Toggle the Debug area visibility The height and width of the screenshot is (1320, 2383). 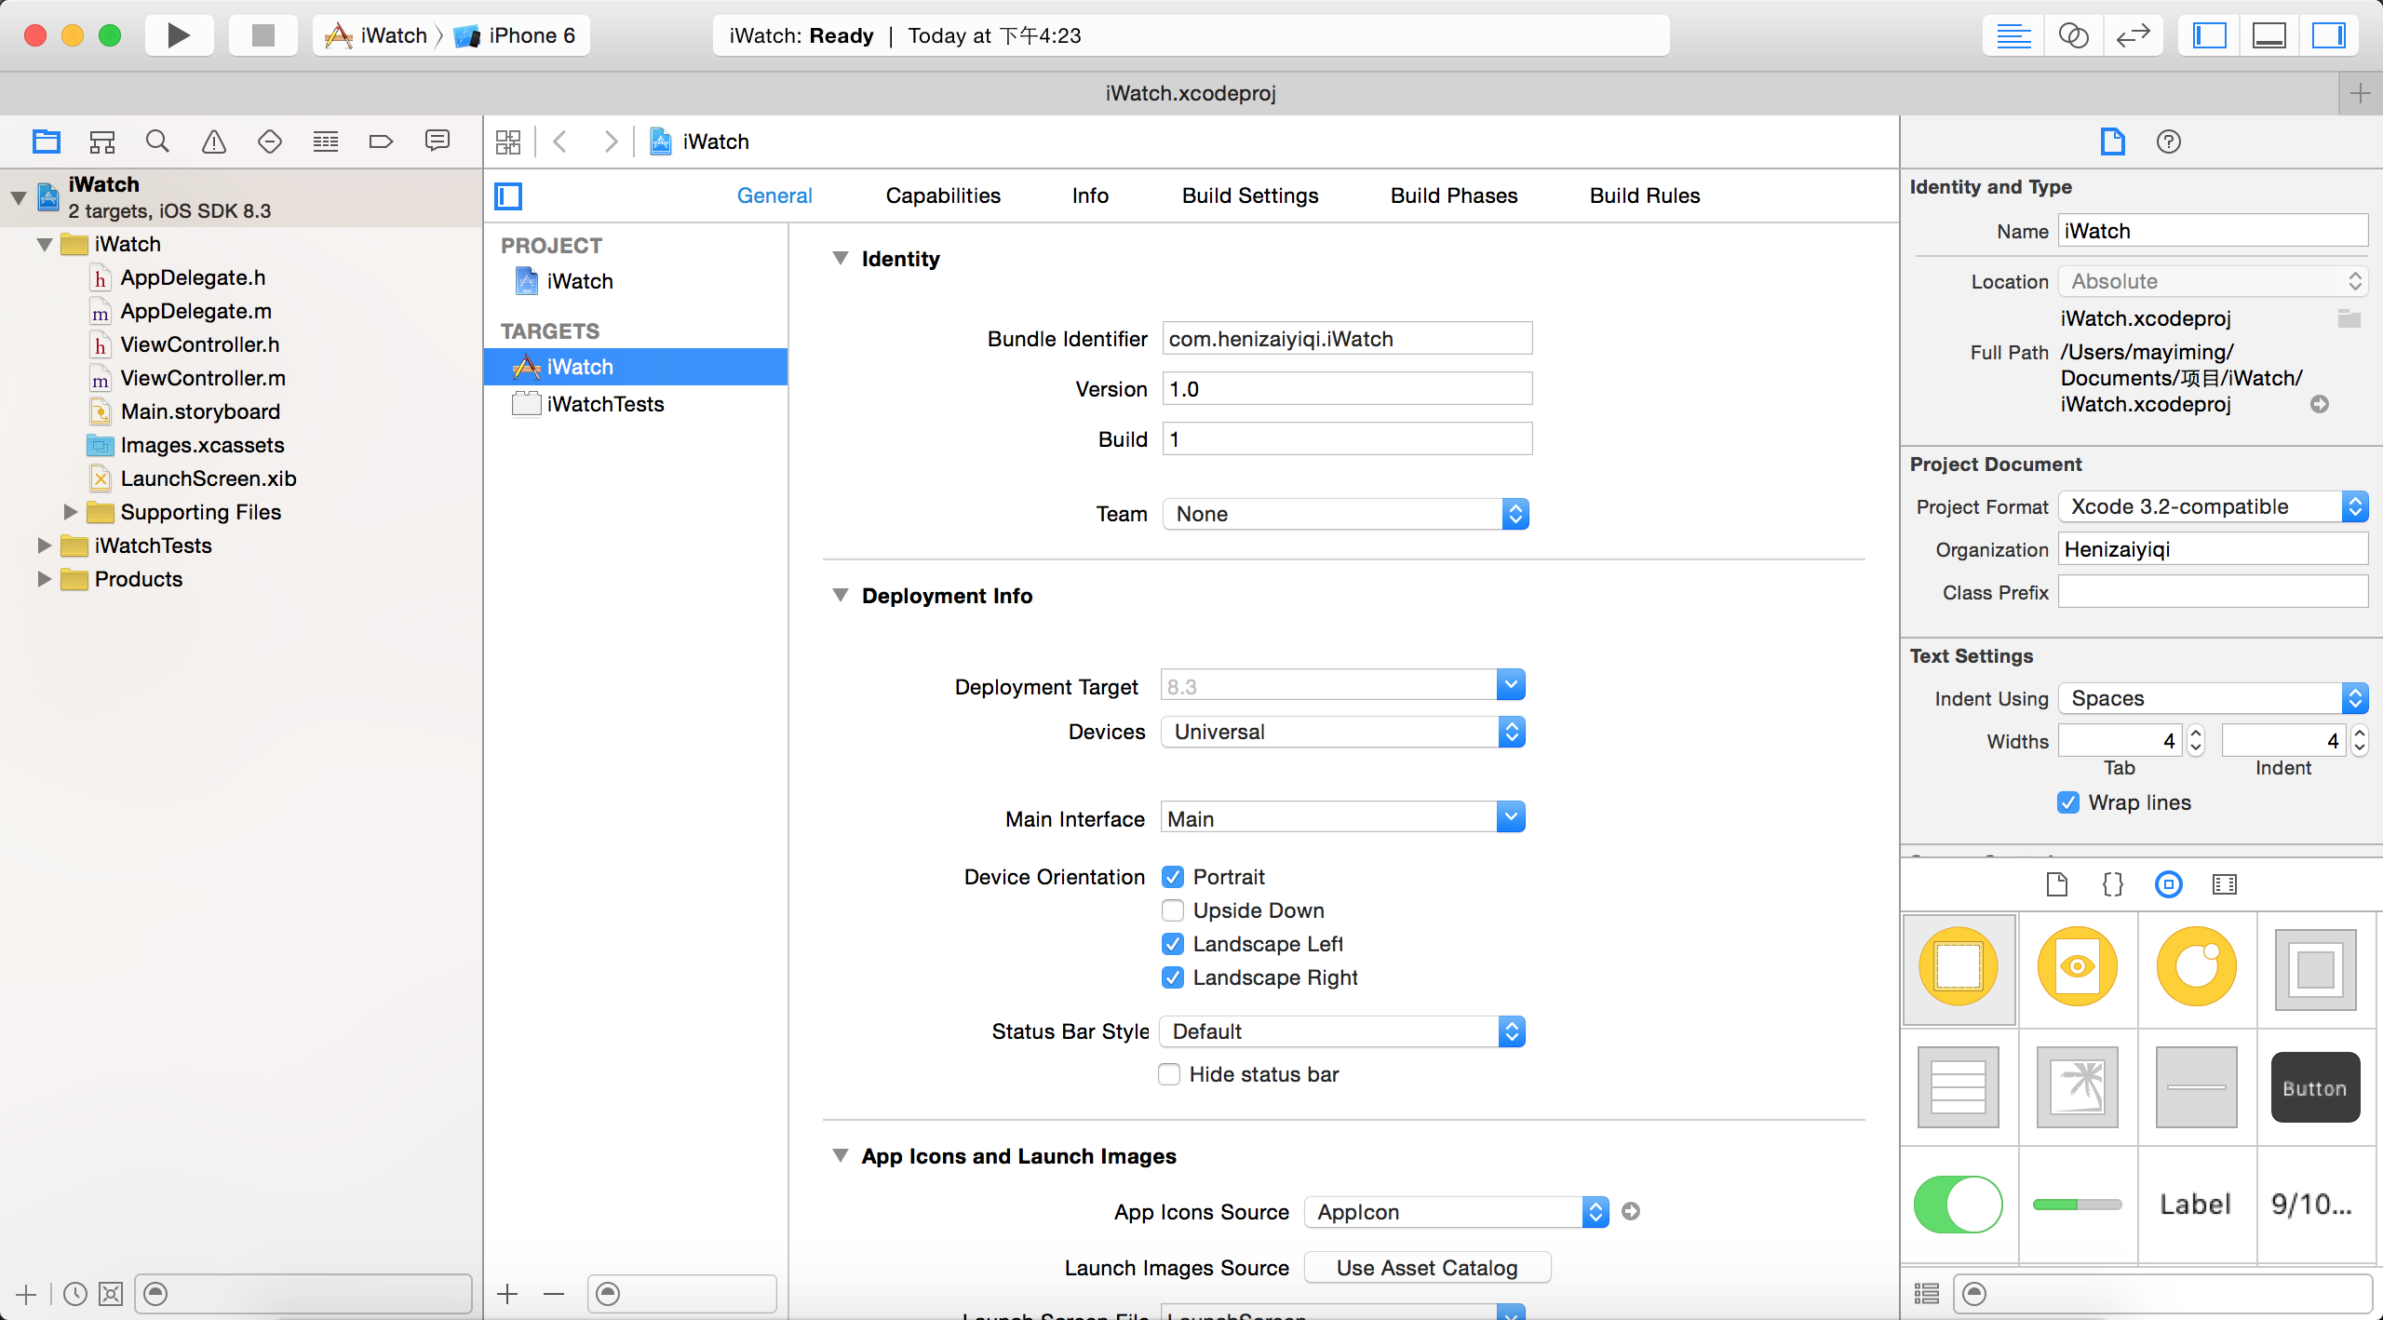click(2269, 36)
